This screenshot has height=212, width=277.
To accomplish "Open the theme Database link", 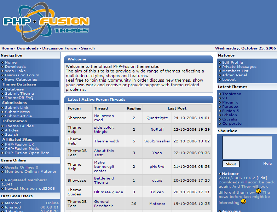I will [14, 89].
